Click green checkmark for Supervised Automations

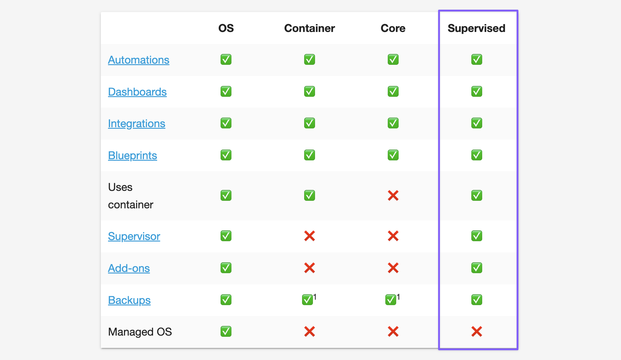476,60
